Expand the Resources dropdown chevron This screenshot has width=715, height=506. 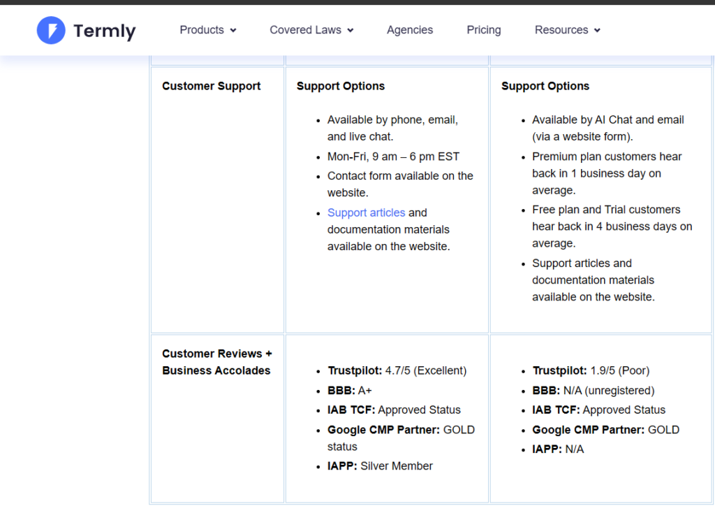click(x=598, y=31)
